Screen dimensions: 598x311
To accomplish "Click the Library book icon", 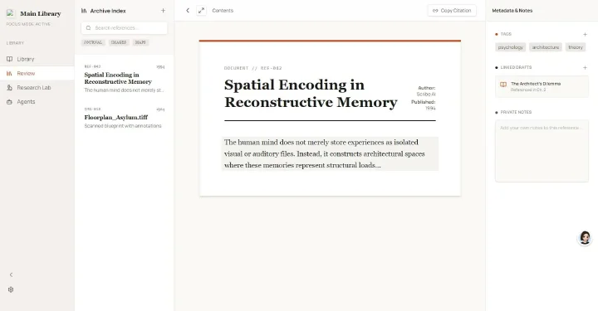I will click(x=9, y=59).
